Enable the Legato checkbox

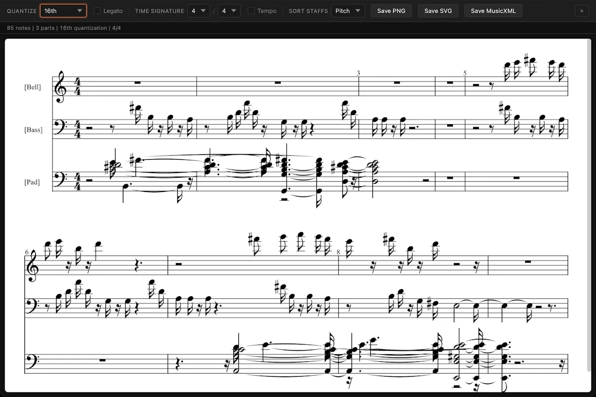tap(97, 11)
